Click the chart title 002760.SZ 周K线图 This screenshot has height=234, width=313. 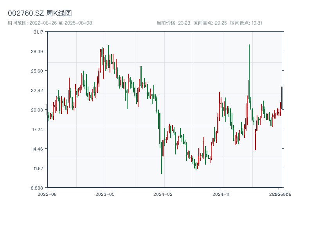point(40,13)
